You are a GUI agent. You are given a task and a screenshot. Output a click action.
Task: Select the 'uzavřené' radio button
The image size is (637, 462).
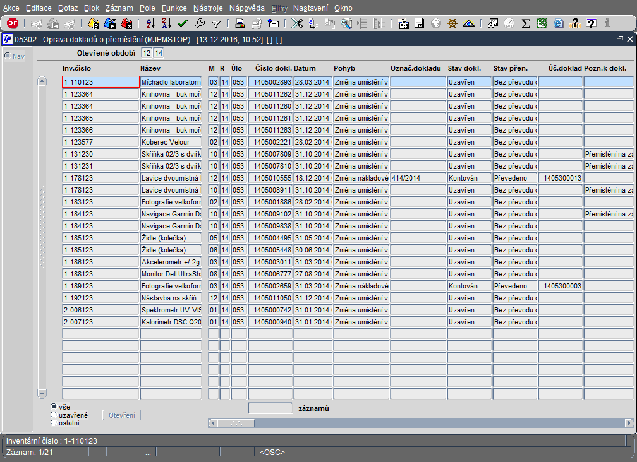pyautogui.click(x=53, y=415)
